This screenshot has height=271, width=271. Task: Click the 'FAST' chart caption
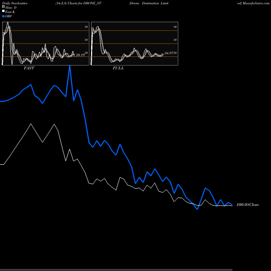[x=29, y=68]
